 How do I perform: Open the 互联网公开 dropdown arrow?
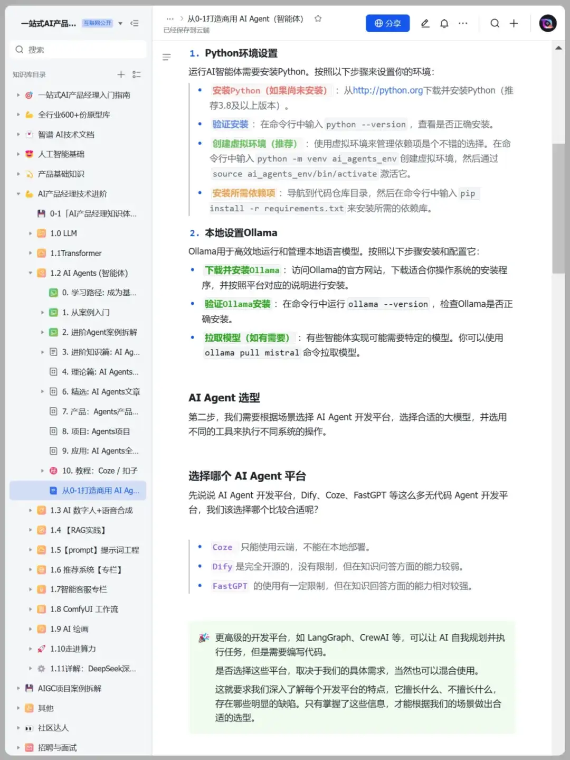[120, 23]
